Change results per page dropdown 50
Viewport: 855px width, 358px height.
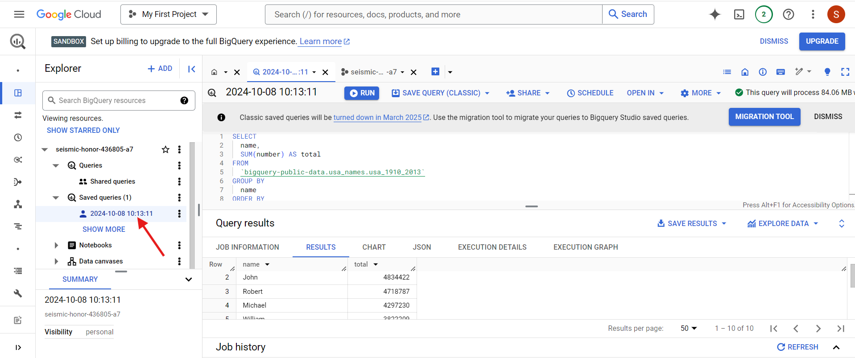coord(689,328)
